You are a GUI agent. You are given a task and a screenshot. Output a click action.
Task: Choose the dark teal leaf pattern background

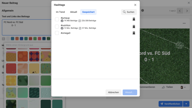[x=34, y=93]
